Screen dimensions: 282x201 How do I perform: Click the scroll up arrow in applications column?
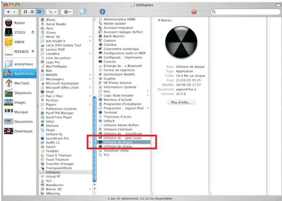click(95, 184)
